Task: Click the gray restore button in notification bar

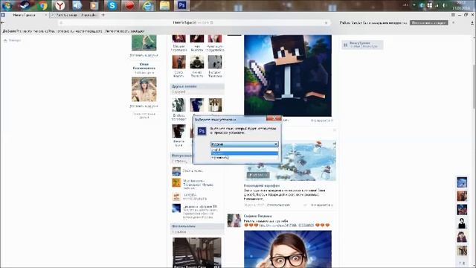Action: [429, 23]
